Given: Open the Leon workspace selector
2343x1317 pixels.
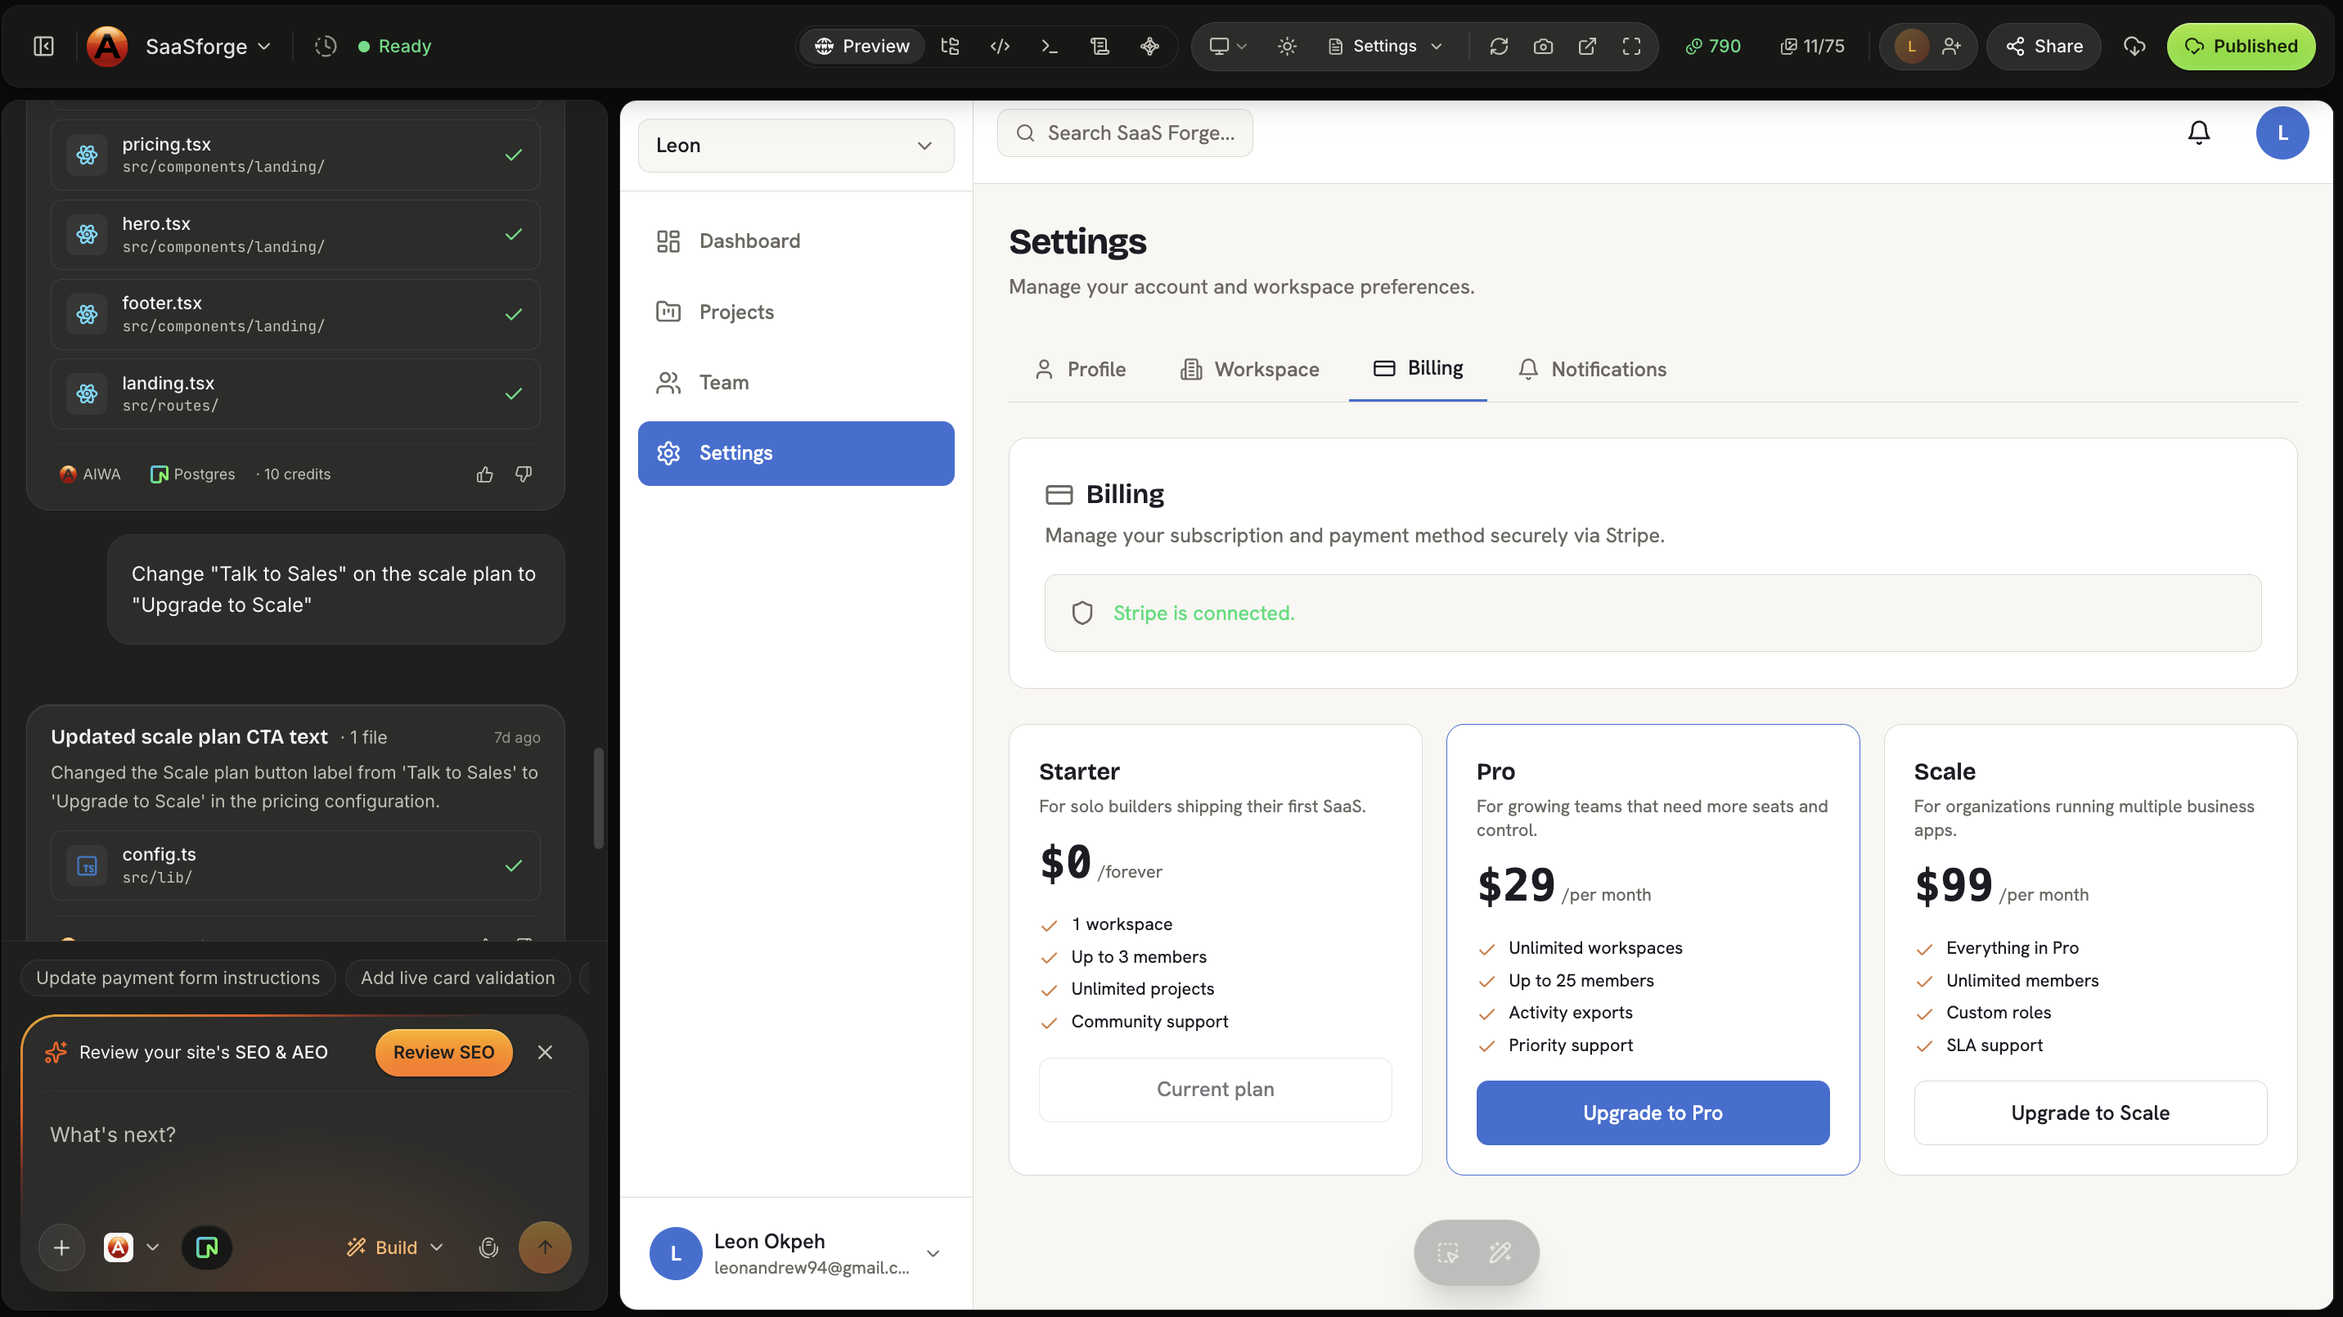Looking at the screenshot, I should (796, 146).
